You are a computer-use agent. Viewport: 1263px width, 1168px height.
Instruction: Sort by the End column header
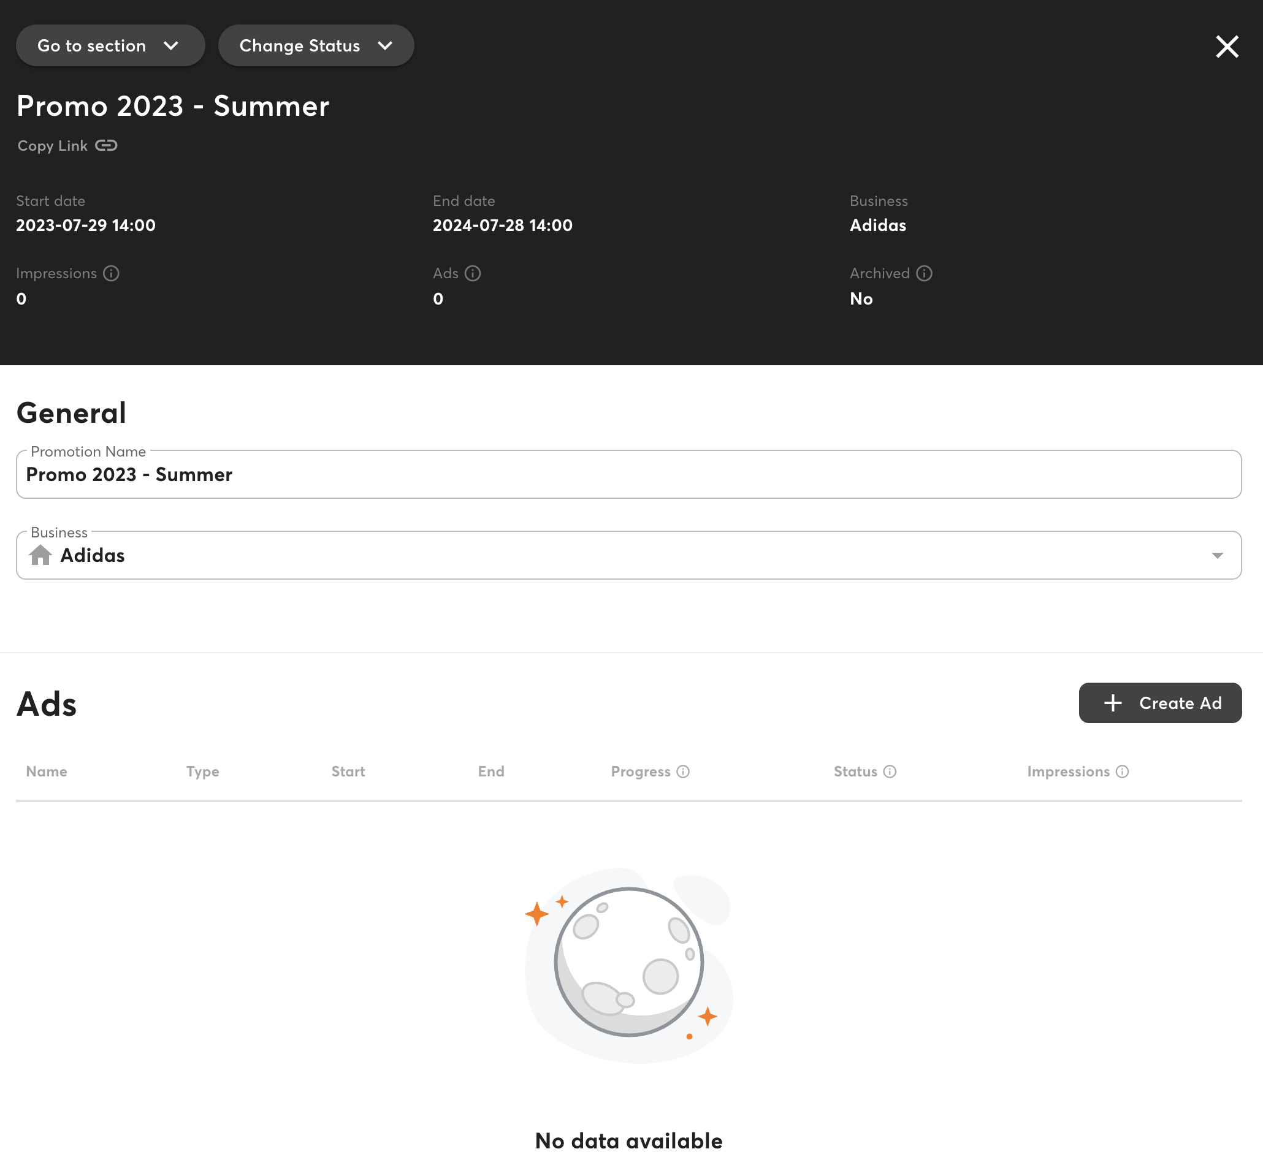click(x=490, y=771)
